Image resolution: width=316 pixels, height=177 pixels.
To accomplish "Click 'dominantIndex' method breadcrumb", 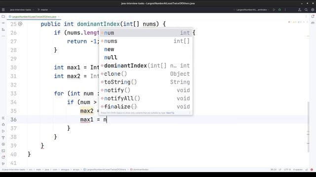I will coord(139,170).
